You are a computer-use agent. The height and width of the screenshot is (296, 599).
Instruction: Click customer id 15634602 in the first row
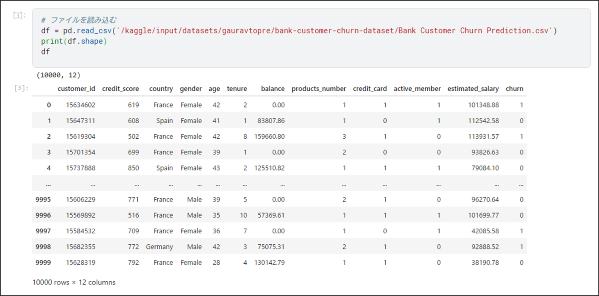click(x=81, y=105)
